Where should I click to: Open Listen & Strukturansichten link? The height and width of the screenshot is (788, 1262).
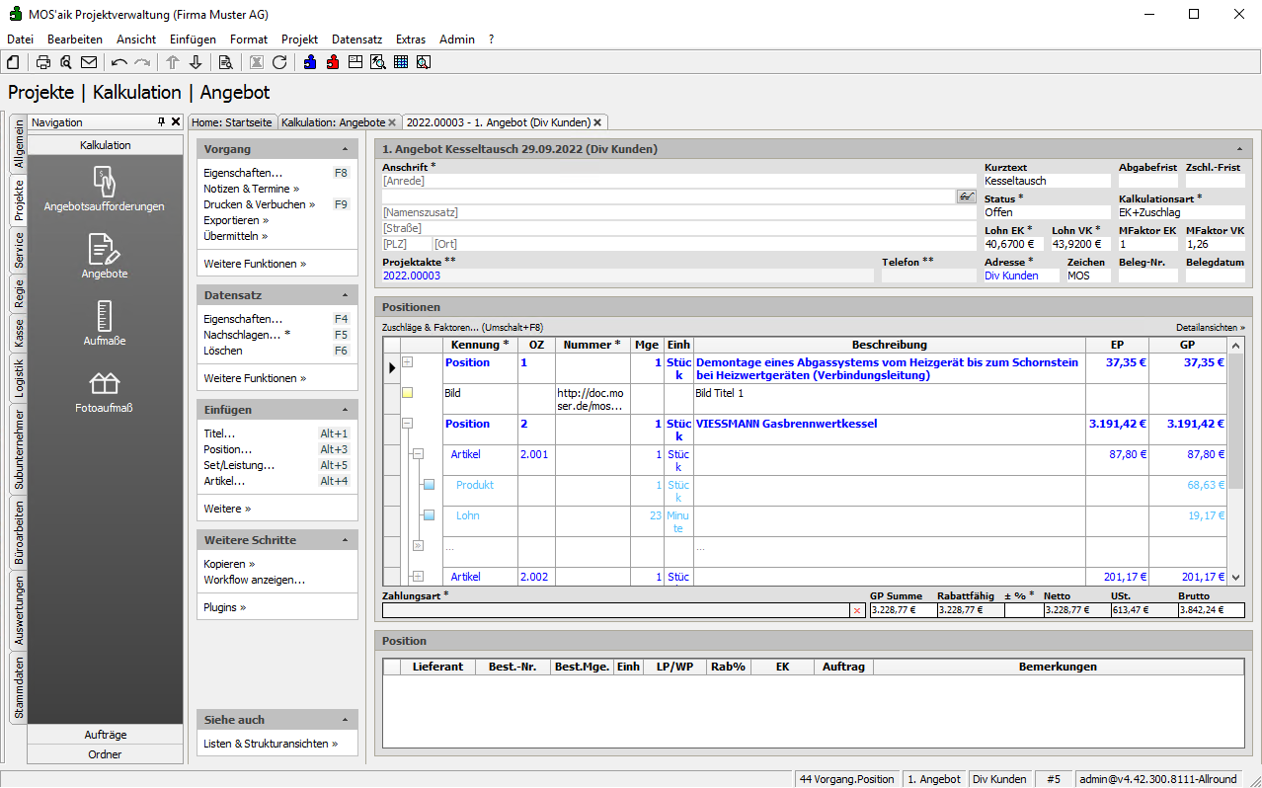coord(270,744)
